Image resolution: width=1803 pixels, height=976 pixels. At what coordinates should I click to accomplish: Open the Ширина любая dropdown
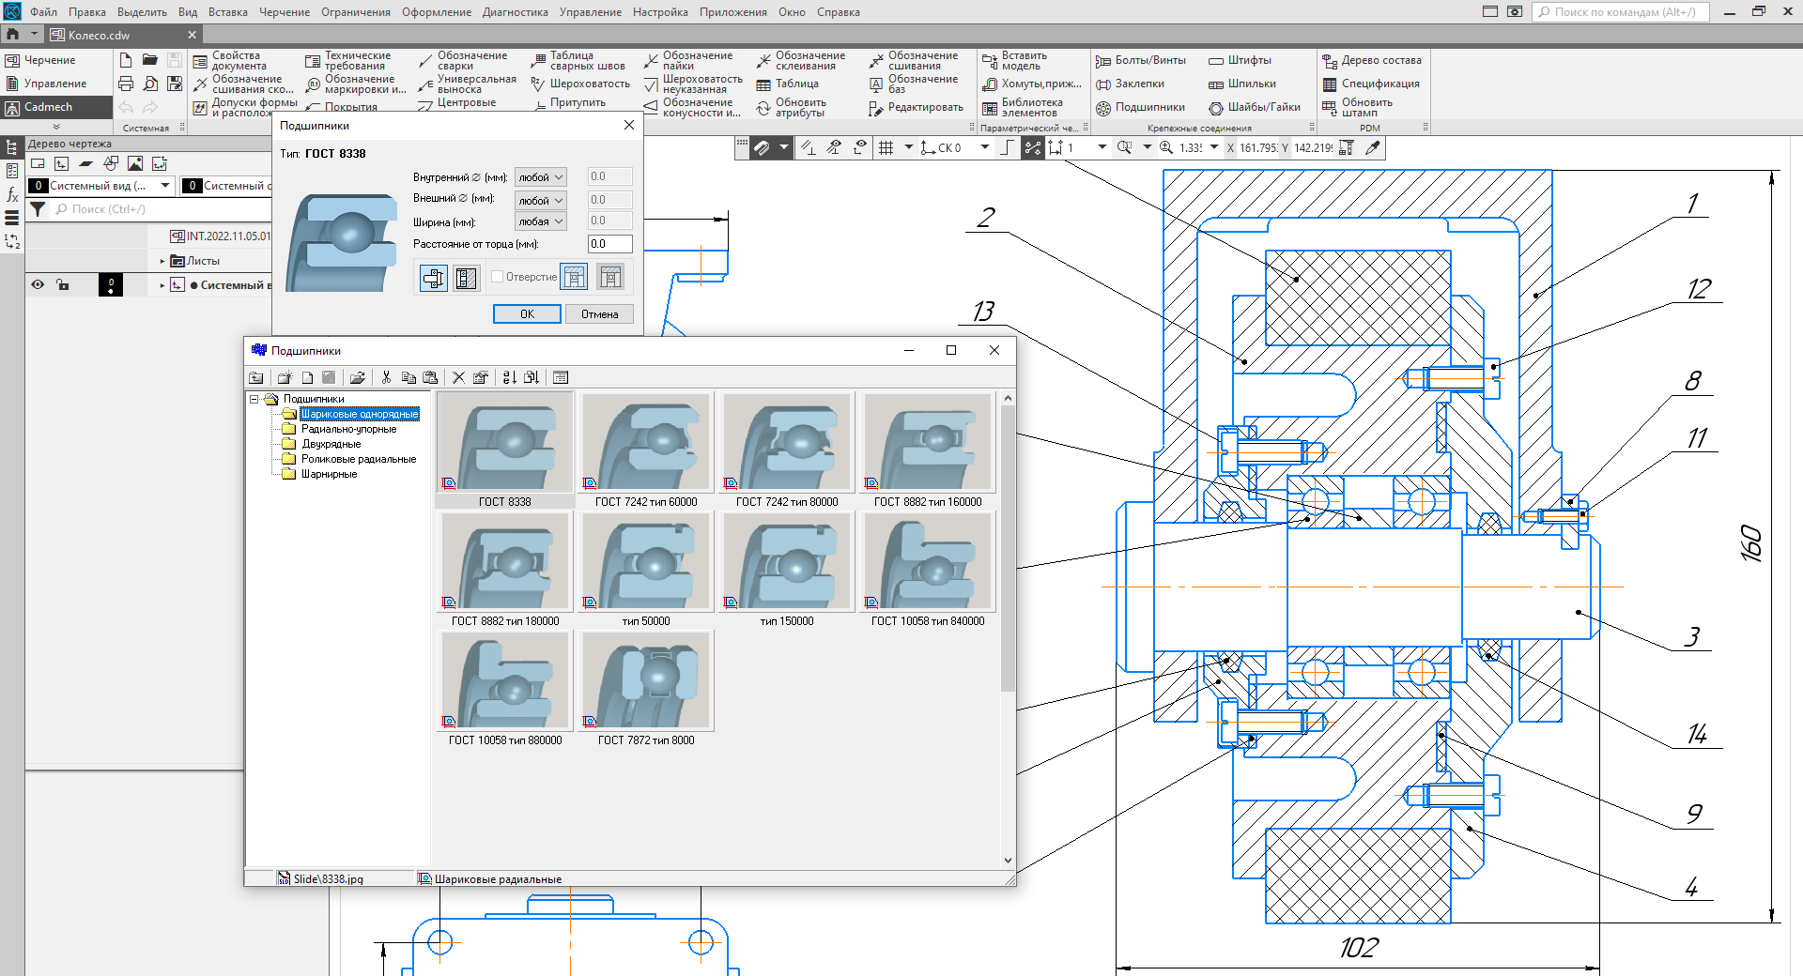(x=541, y=221)
